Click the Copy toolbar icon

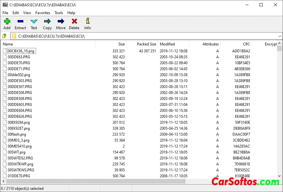point(47,24)
